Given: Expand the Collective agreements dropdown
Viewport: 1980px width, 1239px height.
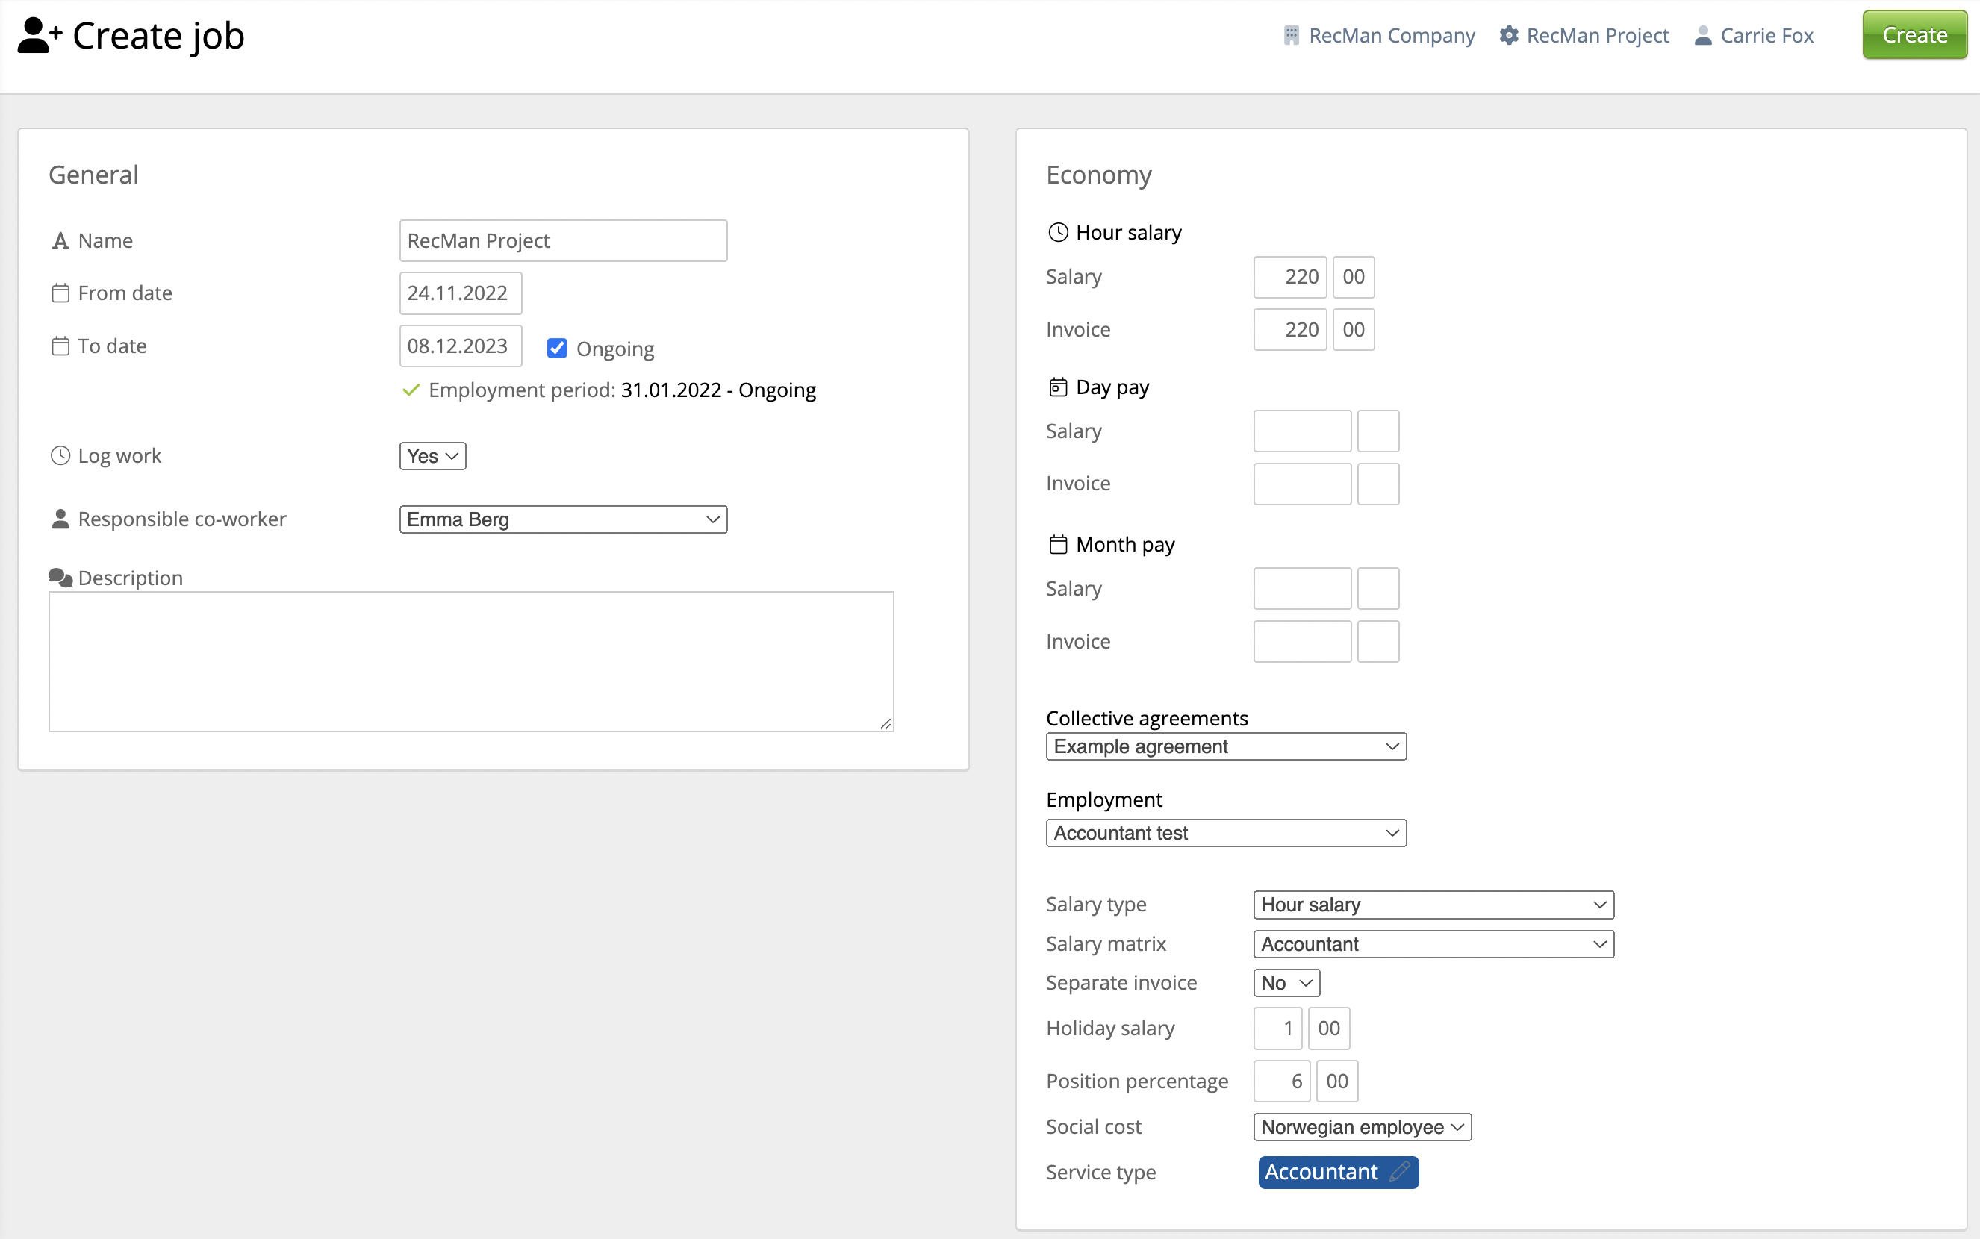Looking at the screenshot, I should point(1225,746).
